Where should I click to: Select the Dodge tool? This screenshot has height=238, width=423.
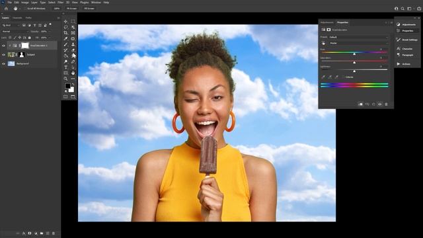click(x=66, y=61)
